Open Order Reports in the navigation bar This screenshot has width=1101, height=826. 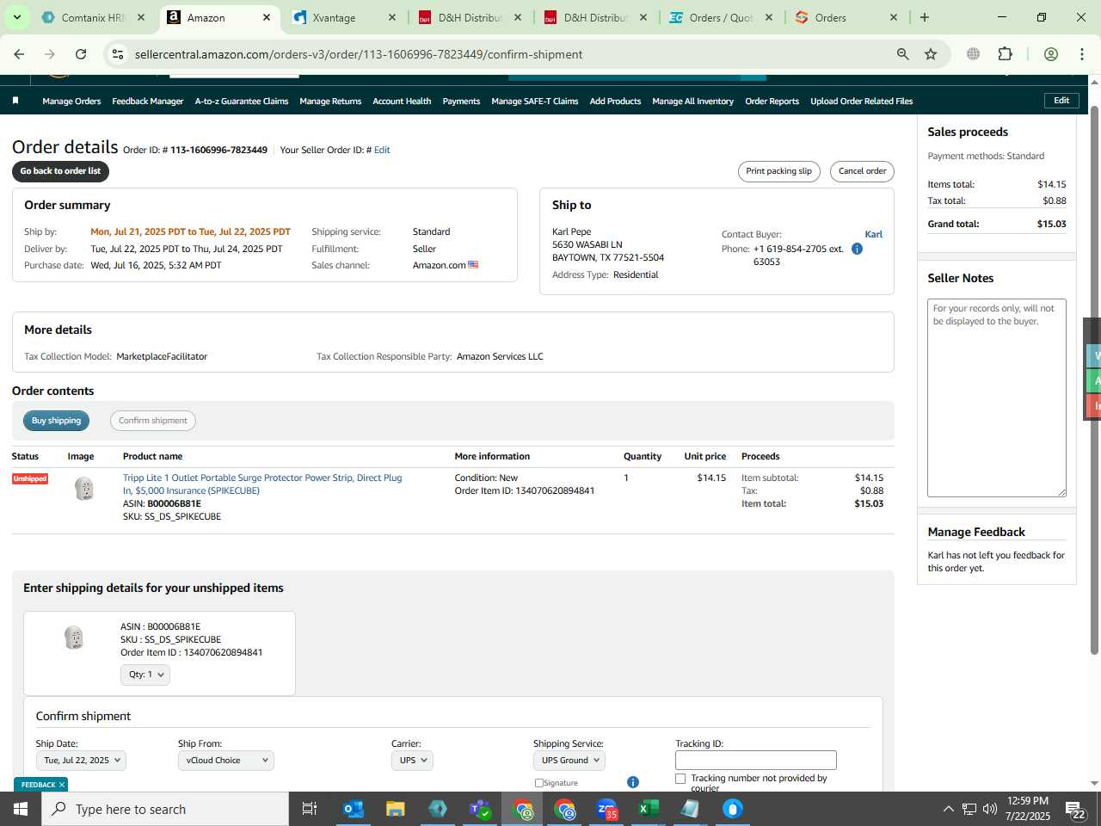click(772, 102)
